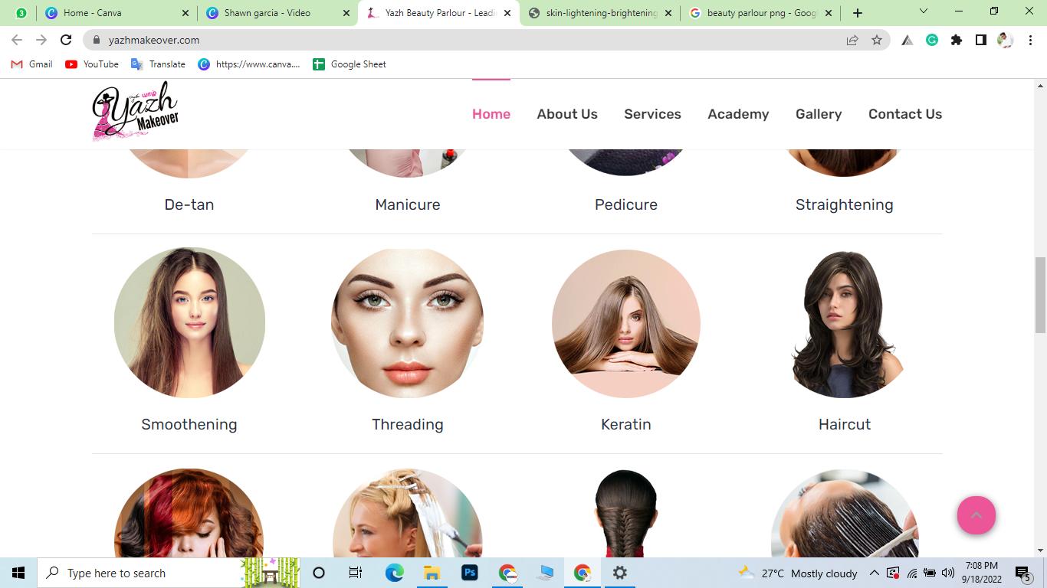Click the page vertical scrollbar thumb
The image size is (1047, 588).
[x=1040, y=295]
